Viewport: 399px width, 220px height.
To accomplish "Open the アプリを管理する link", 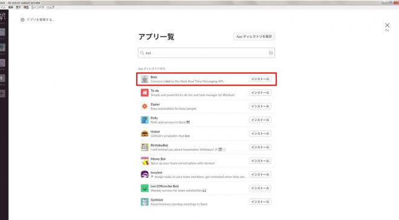I will tap(41, 19).
